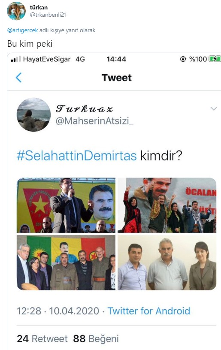The image size is (221, 350).
Task: View the 24 Retweet list
Action: pos(42,338)
